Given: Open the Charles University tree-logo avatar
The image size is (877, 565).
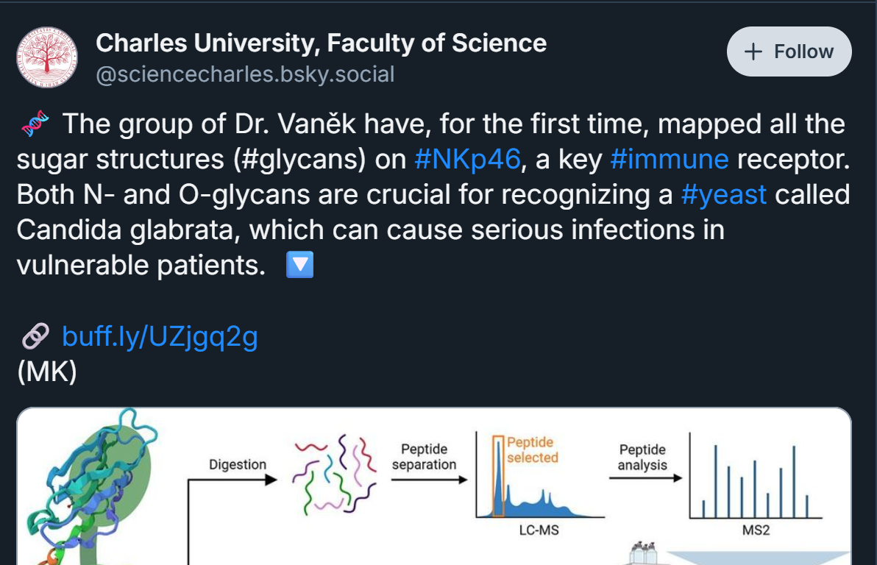Looking at the screenshot, I should (x=47, y=57).
